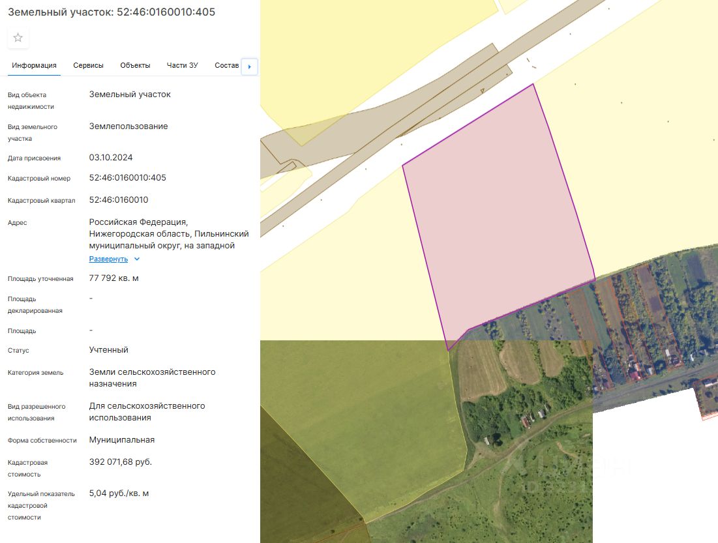Click the area value 77 792 кв. м
The height and width of the screenshot is (543, 718).
[x=114, y=278]
